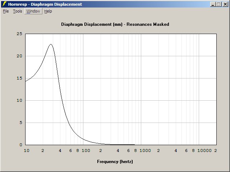Open the File menu

tap(6, 11)
